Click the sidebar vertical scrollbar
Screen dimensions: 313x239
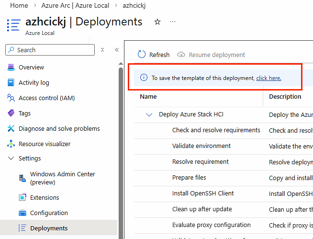coord(121,144)
